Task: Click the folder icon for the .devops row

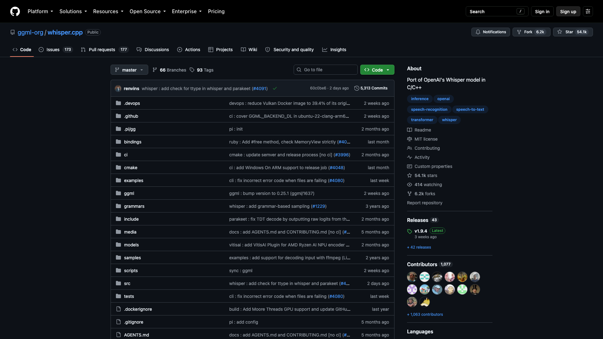Action: tap(118, 103)
